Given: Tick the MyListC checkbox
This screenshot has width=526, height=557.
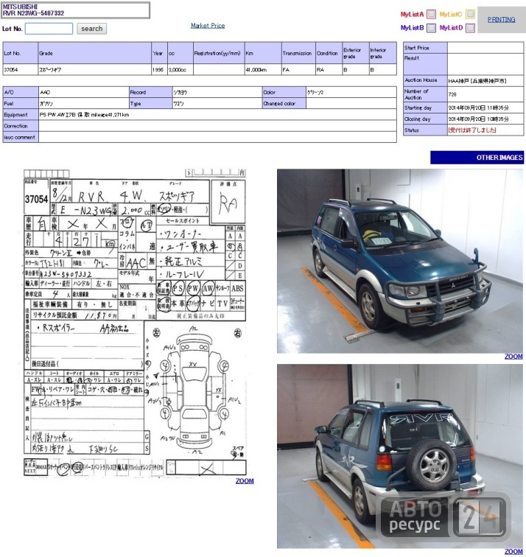Looking at the screenshot, I should [x=470, y=14].
